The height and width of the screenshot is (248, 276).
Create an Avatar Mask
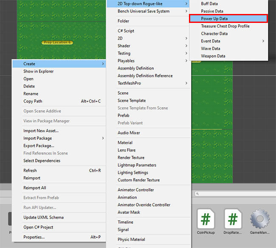click(x=148, y=212)
